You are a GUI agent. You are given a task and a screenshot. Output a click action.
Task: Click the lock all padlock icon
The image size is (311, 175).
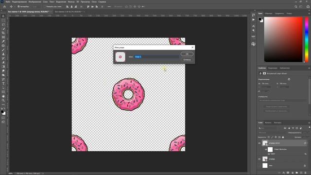tap(283, 137)
